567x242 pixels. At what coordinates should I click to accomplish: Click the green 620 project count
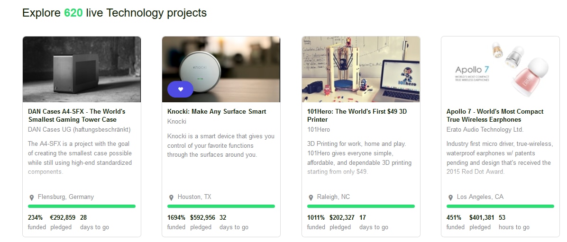point(73,13)
